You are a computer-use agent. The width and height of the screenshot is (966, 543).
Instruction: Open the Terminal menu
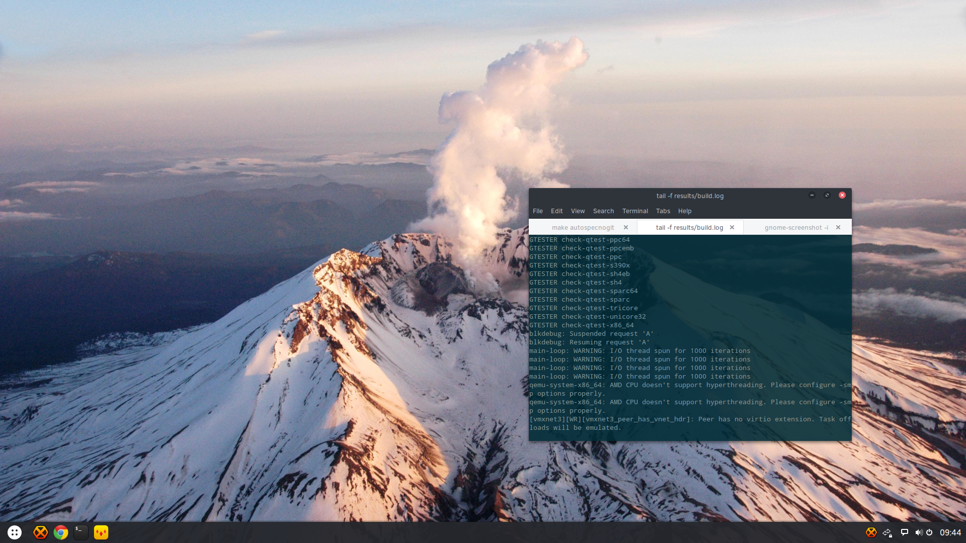(x=635, y=211)
